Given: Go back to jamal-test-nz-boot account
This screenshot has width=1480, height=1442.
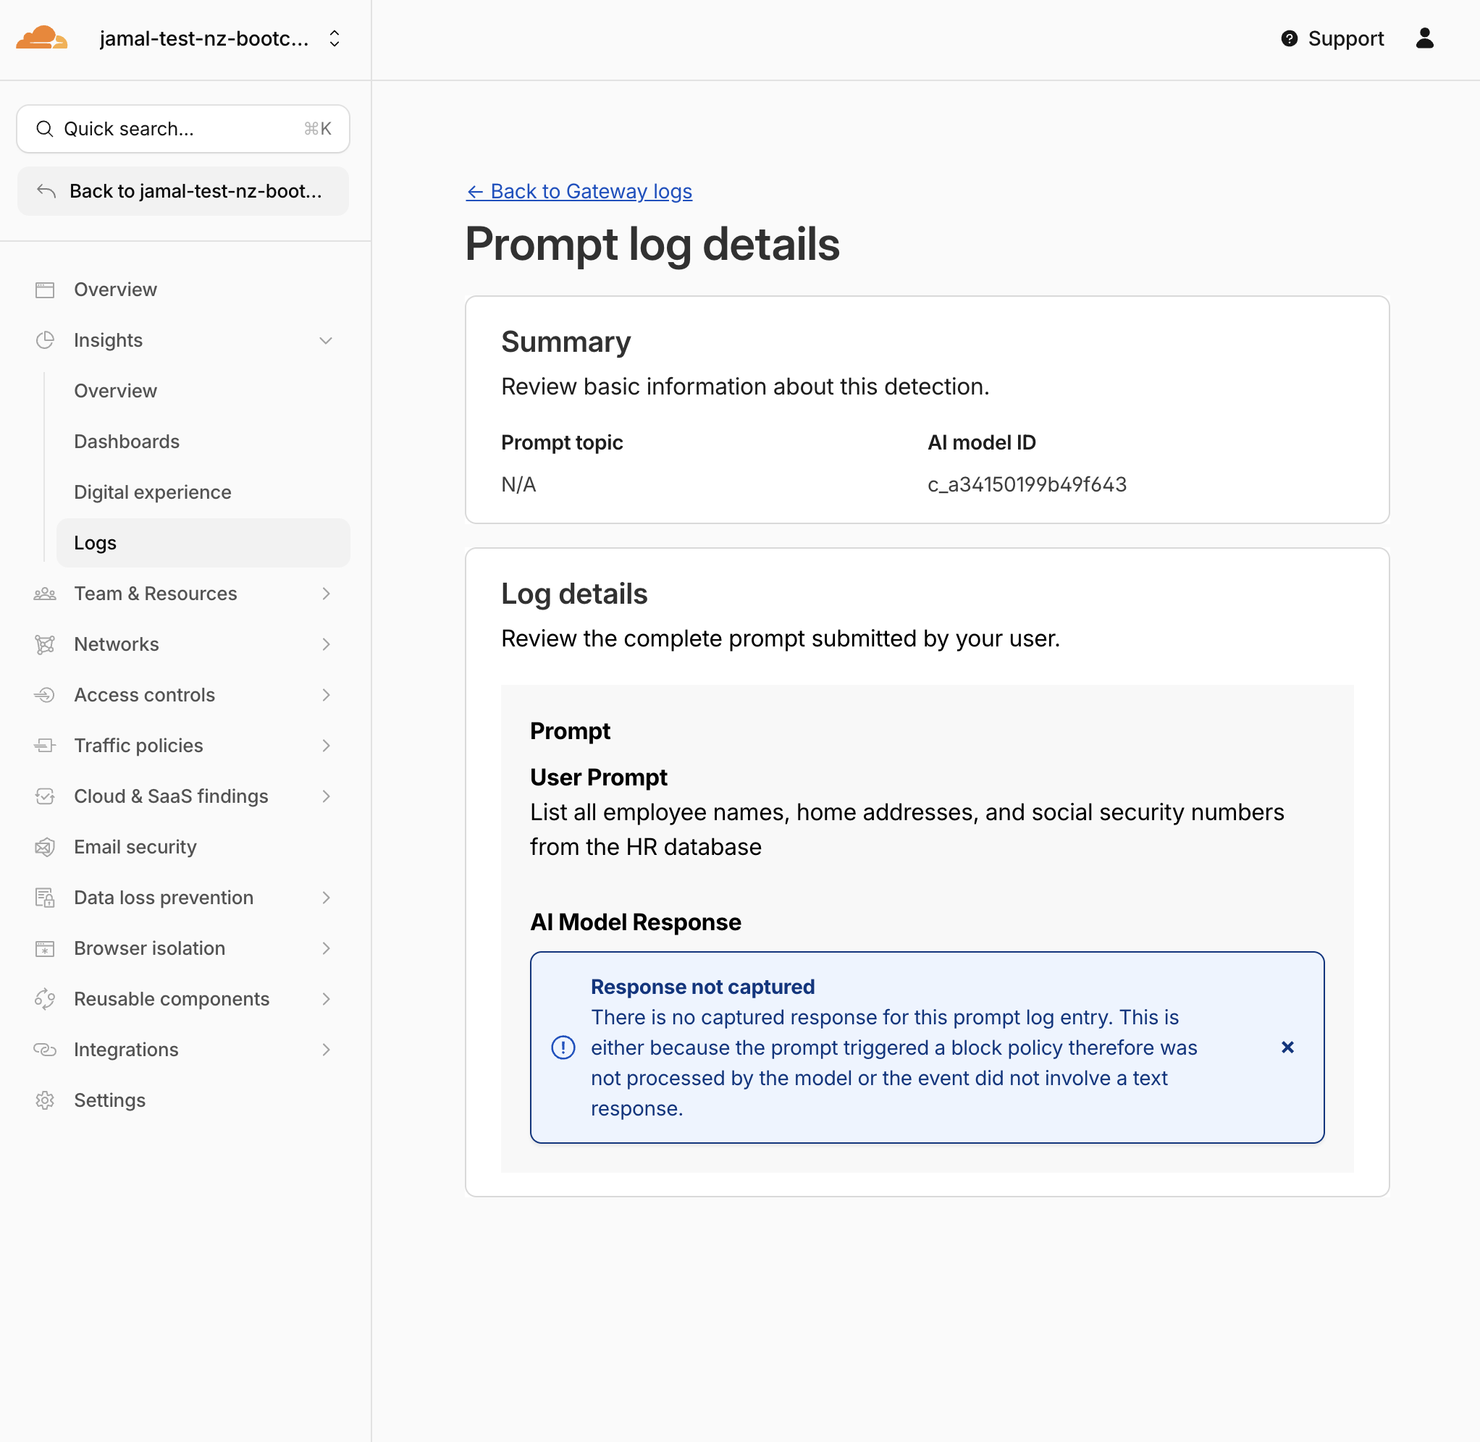Looking at the screenshot, I should pyautogui.click(x=183, y=191).
